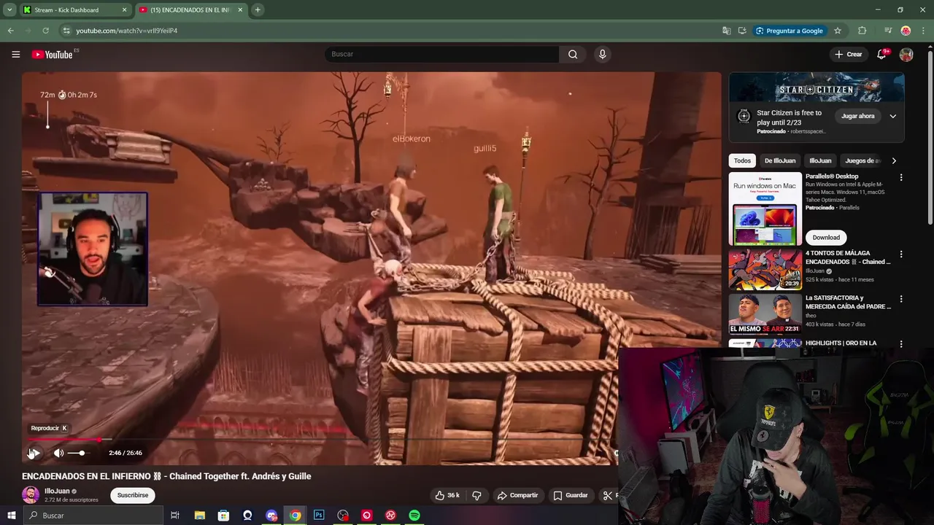Screen dimensions: 934x525
Task: Open a new browser tab
Action: [x=258, y=10]
